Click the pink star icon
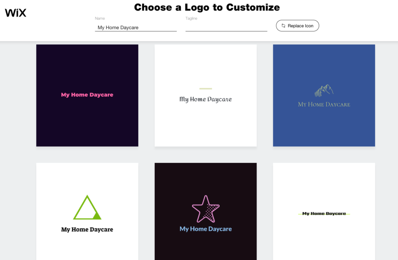The height and width of the screenshot is (260, 398). 206,209
